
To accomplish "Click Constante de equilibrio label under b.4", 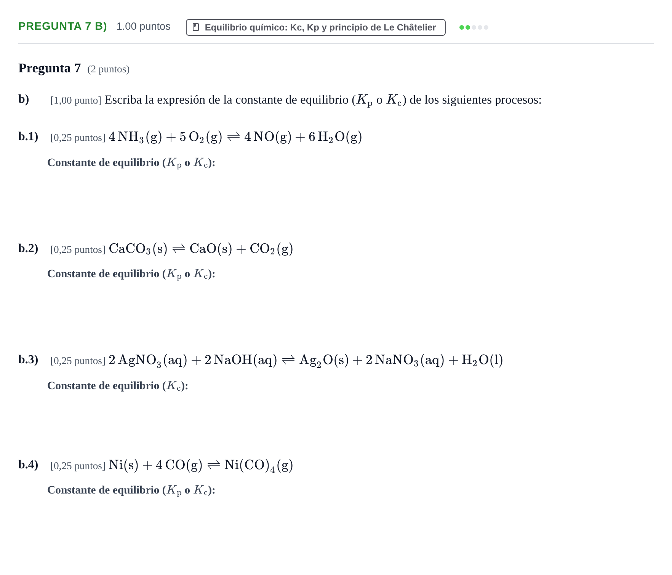I will 131,490.
